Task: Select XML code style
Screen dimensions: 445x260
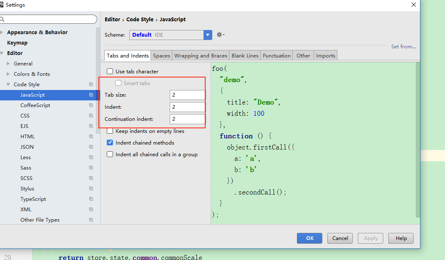Action: coord(26,210)
